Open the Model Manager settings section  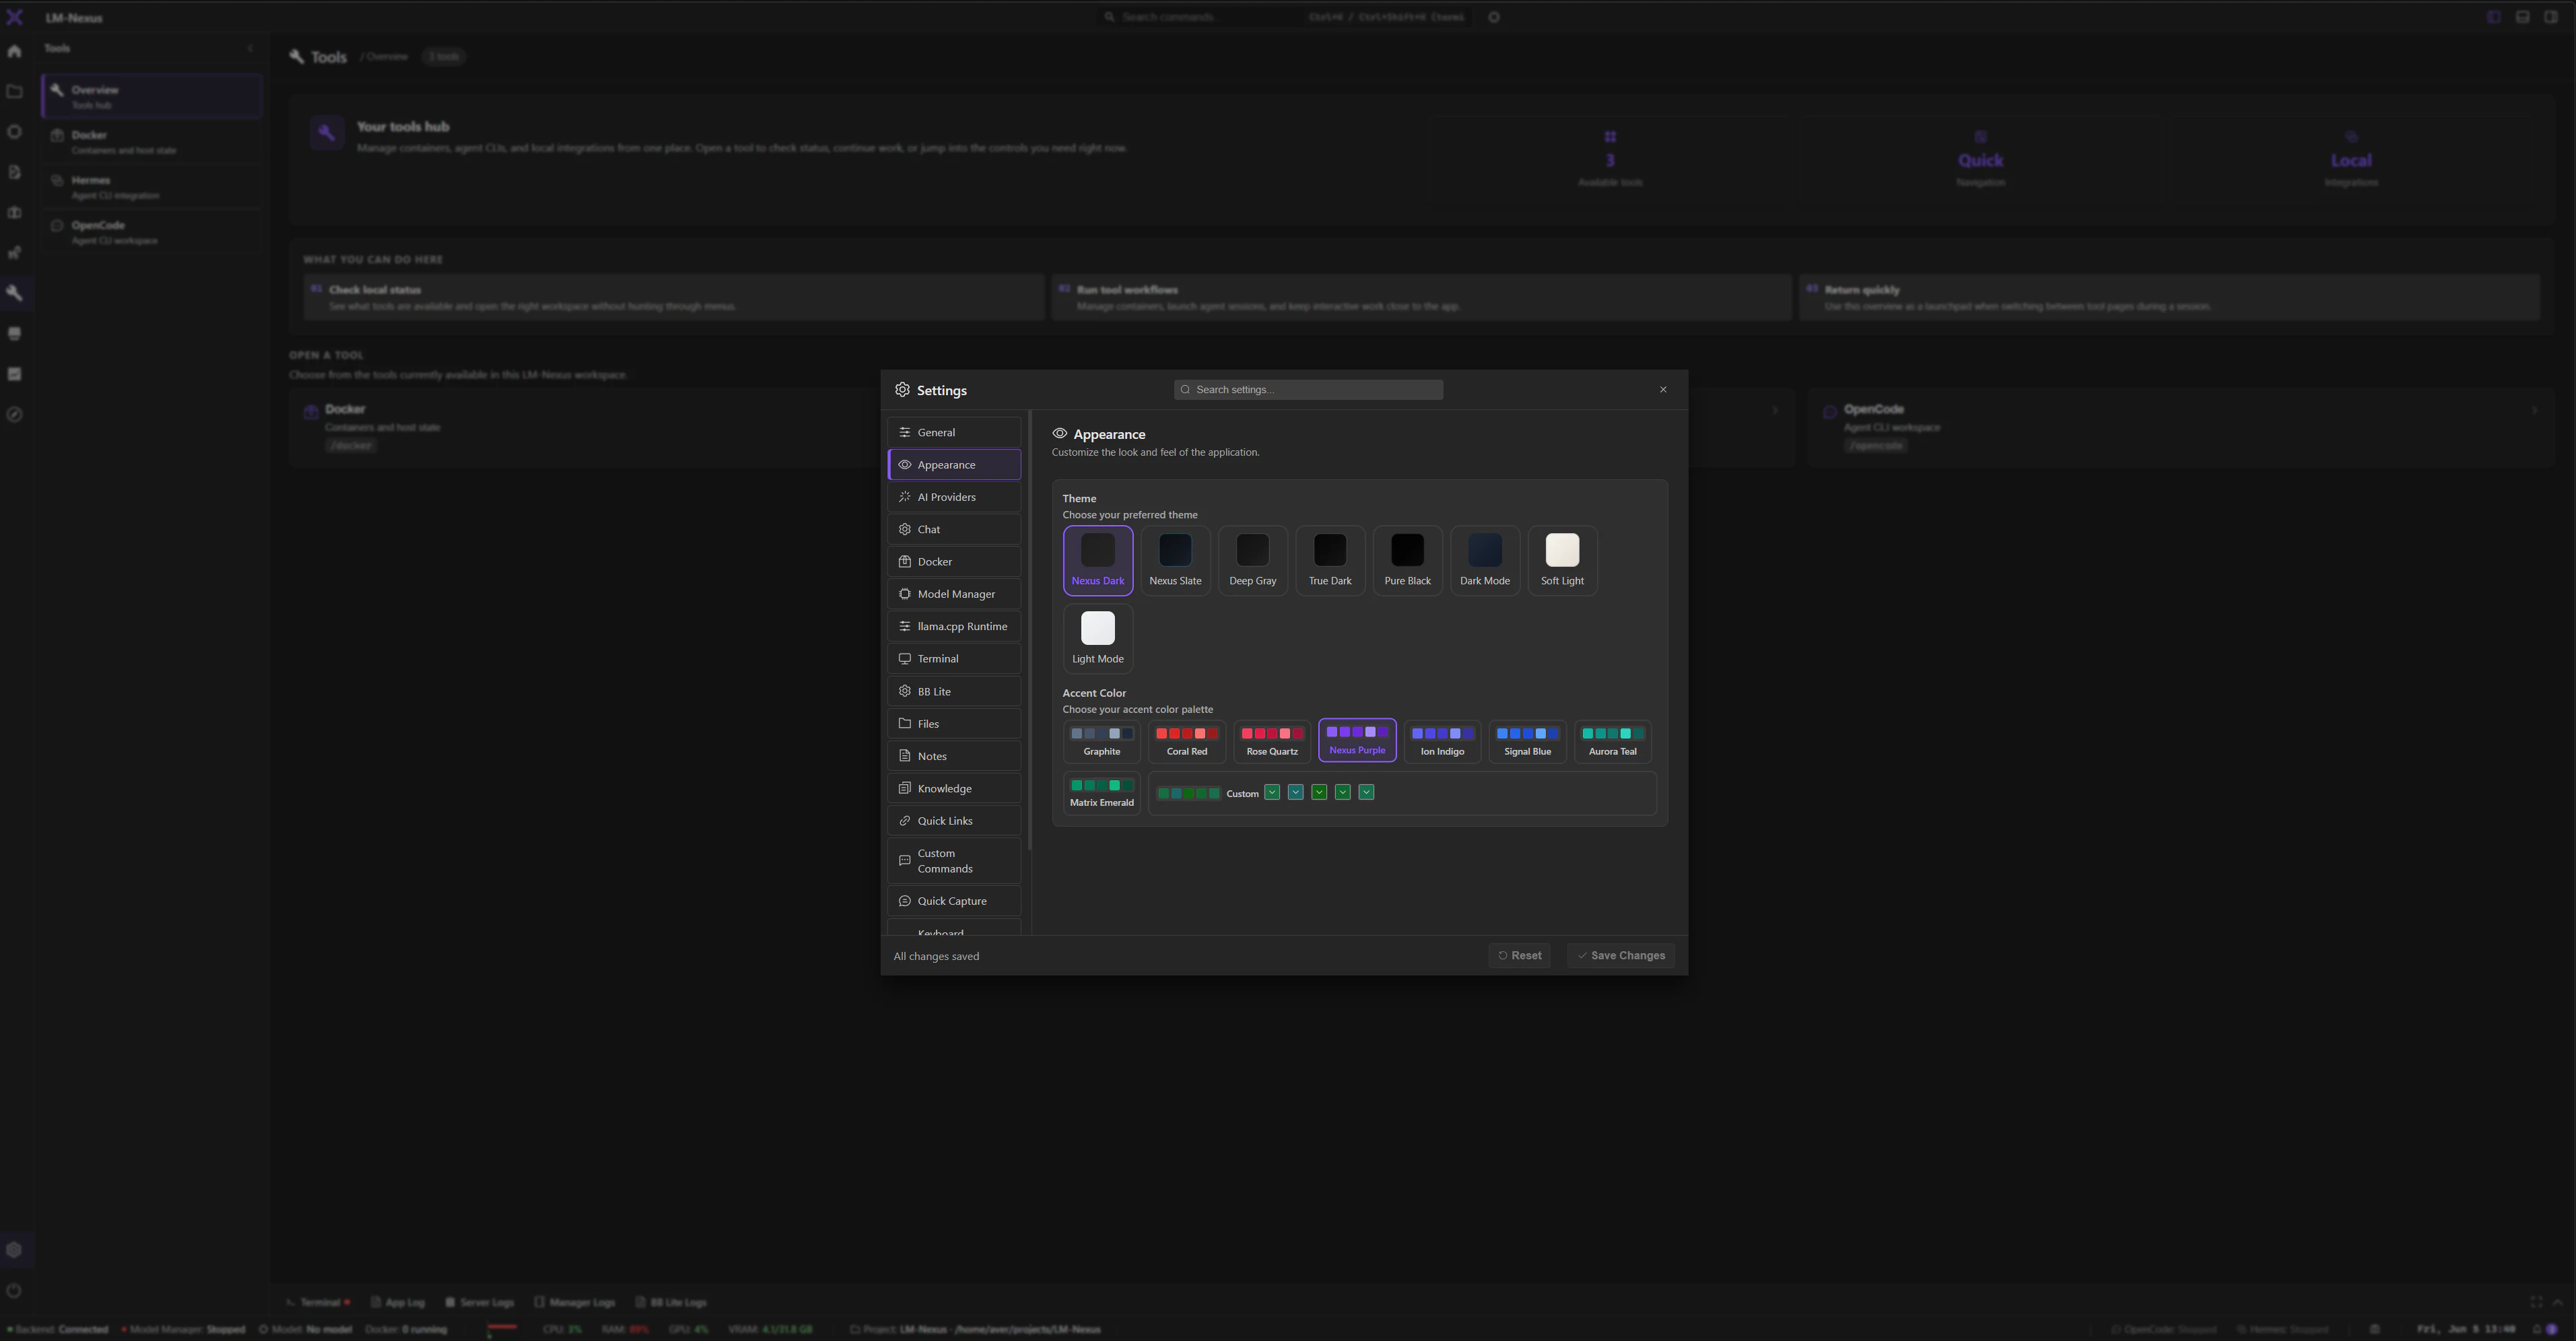point(954,594)
